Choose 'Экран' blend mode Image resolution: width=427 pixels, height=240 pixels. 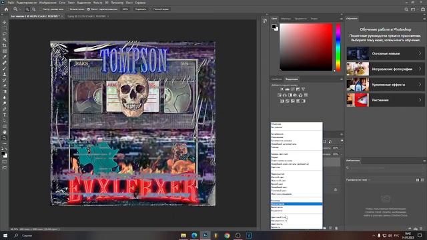tap(274, 157)
